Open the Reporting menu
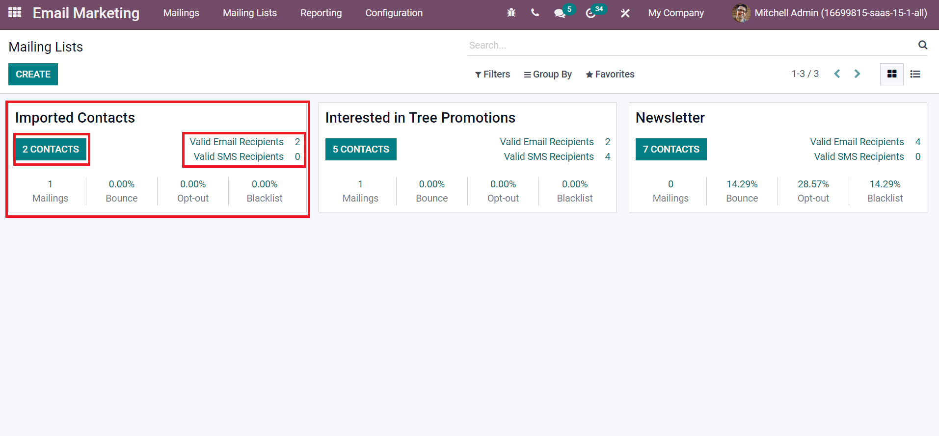The height and width of the screenshot is (436, 939). click(321, 13)
